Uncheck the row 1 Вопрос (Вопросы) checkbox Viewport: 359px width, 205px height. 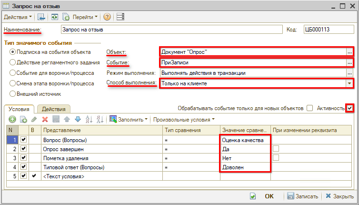(x=24, y=139)
